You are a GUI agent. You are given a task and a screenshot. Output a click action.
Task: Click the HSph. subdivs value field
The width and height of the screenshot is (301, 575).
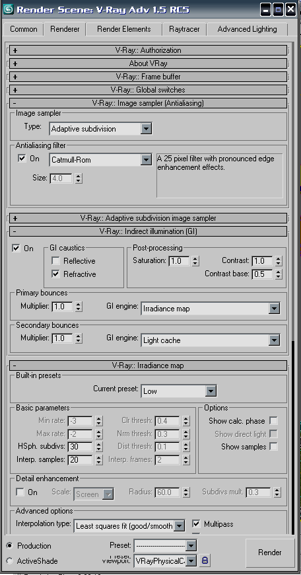click(80, 447)
